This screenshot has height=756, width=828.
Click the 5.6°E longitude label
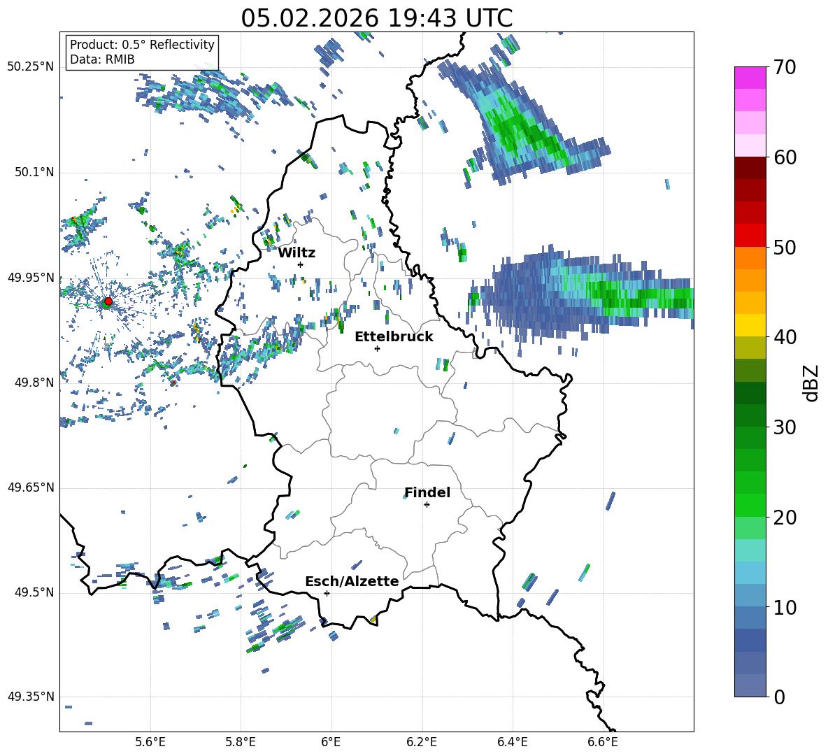pyautogui.click(x=150, y=742)
